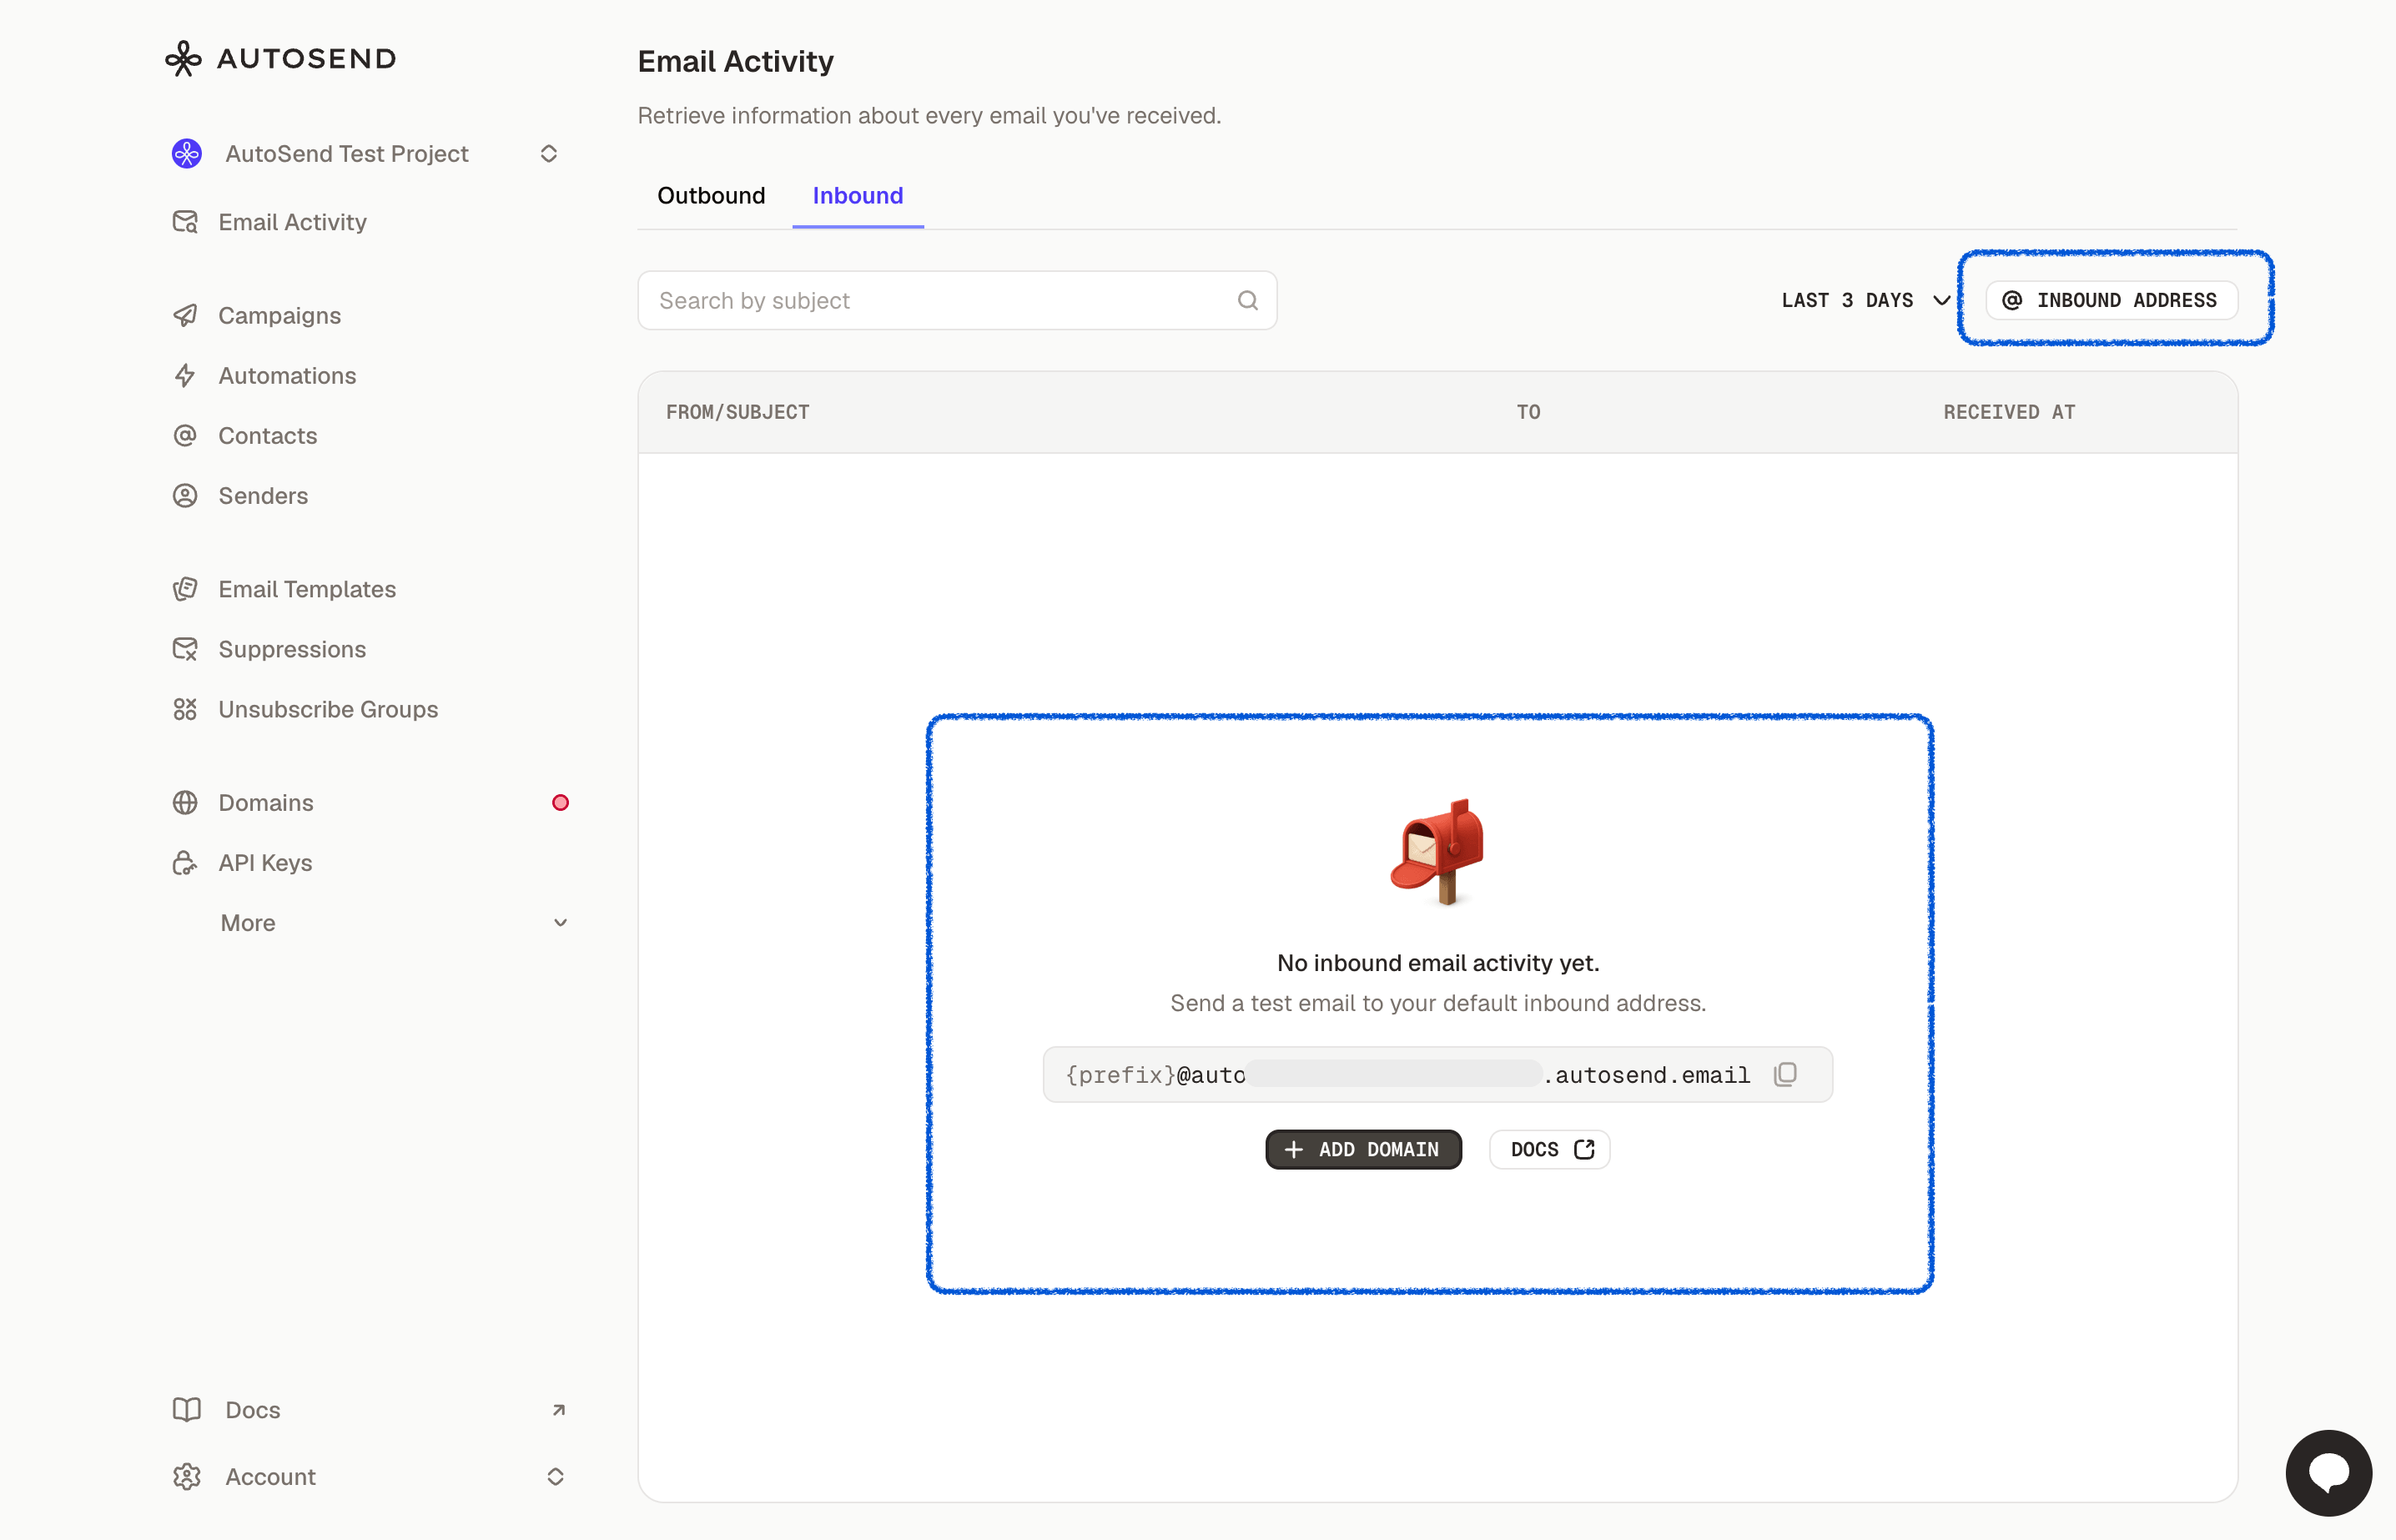This screenshot has width=2396, height=1540.
Task: Go to API Keys
Action: click(x=265, y=862)
